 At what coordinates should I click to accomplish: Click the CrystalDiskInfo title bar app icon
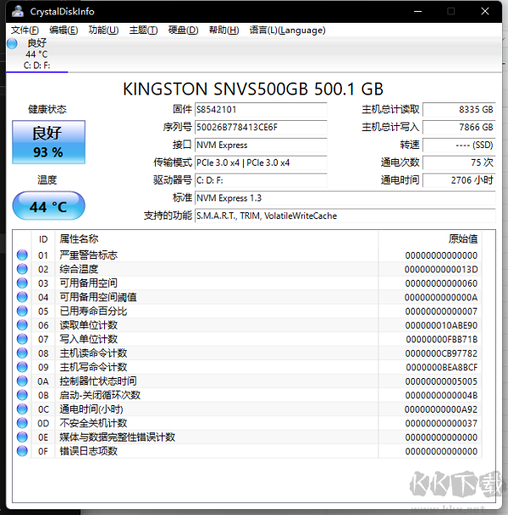point(18,11)
